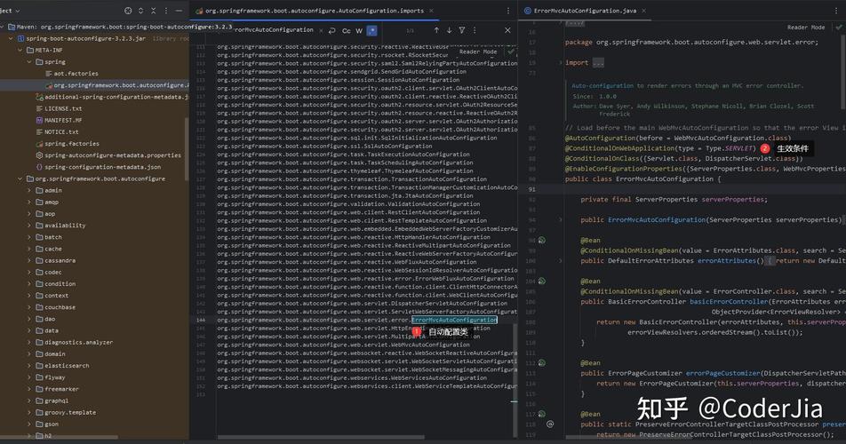Image resolution: width=846 pixels, height=444 pixels.
Task: Click the imports editor horizontal scrollbar
Action: (x=321, y=438)
